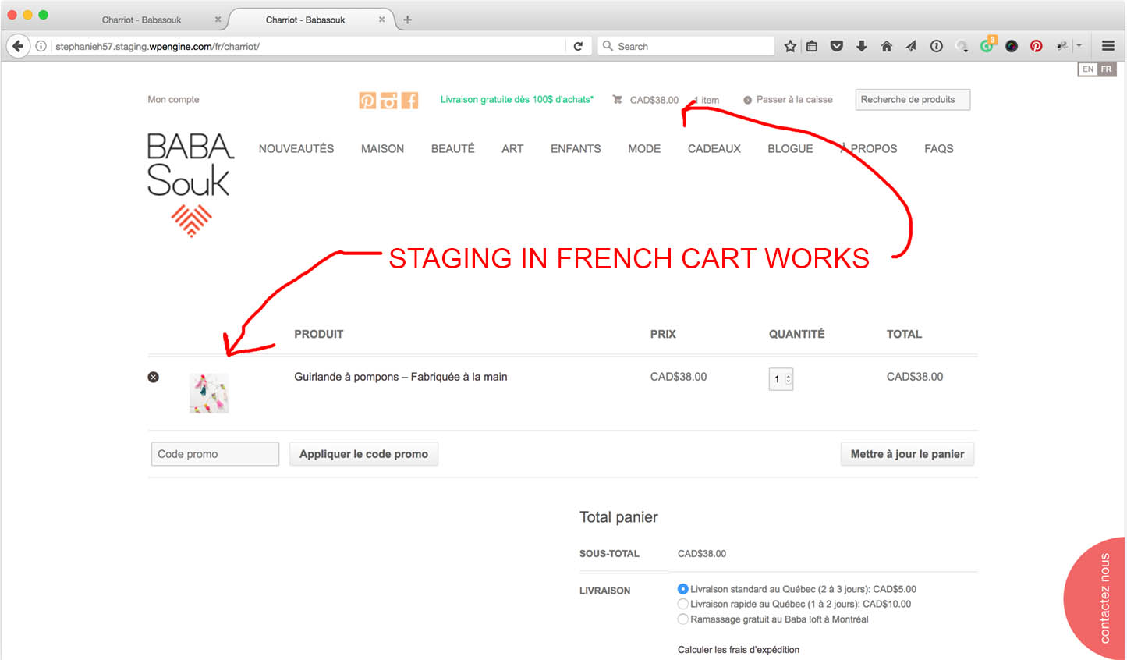
Task: Visit the Babasouk Instagram page icon
Action: 388,100
